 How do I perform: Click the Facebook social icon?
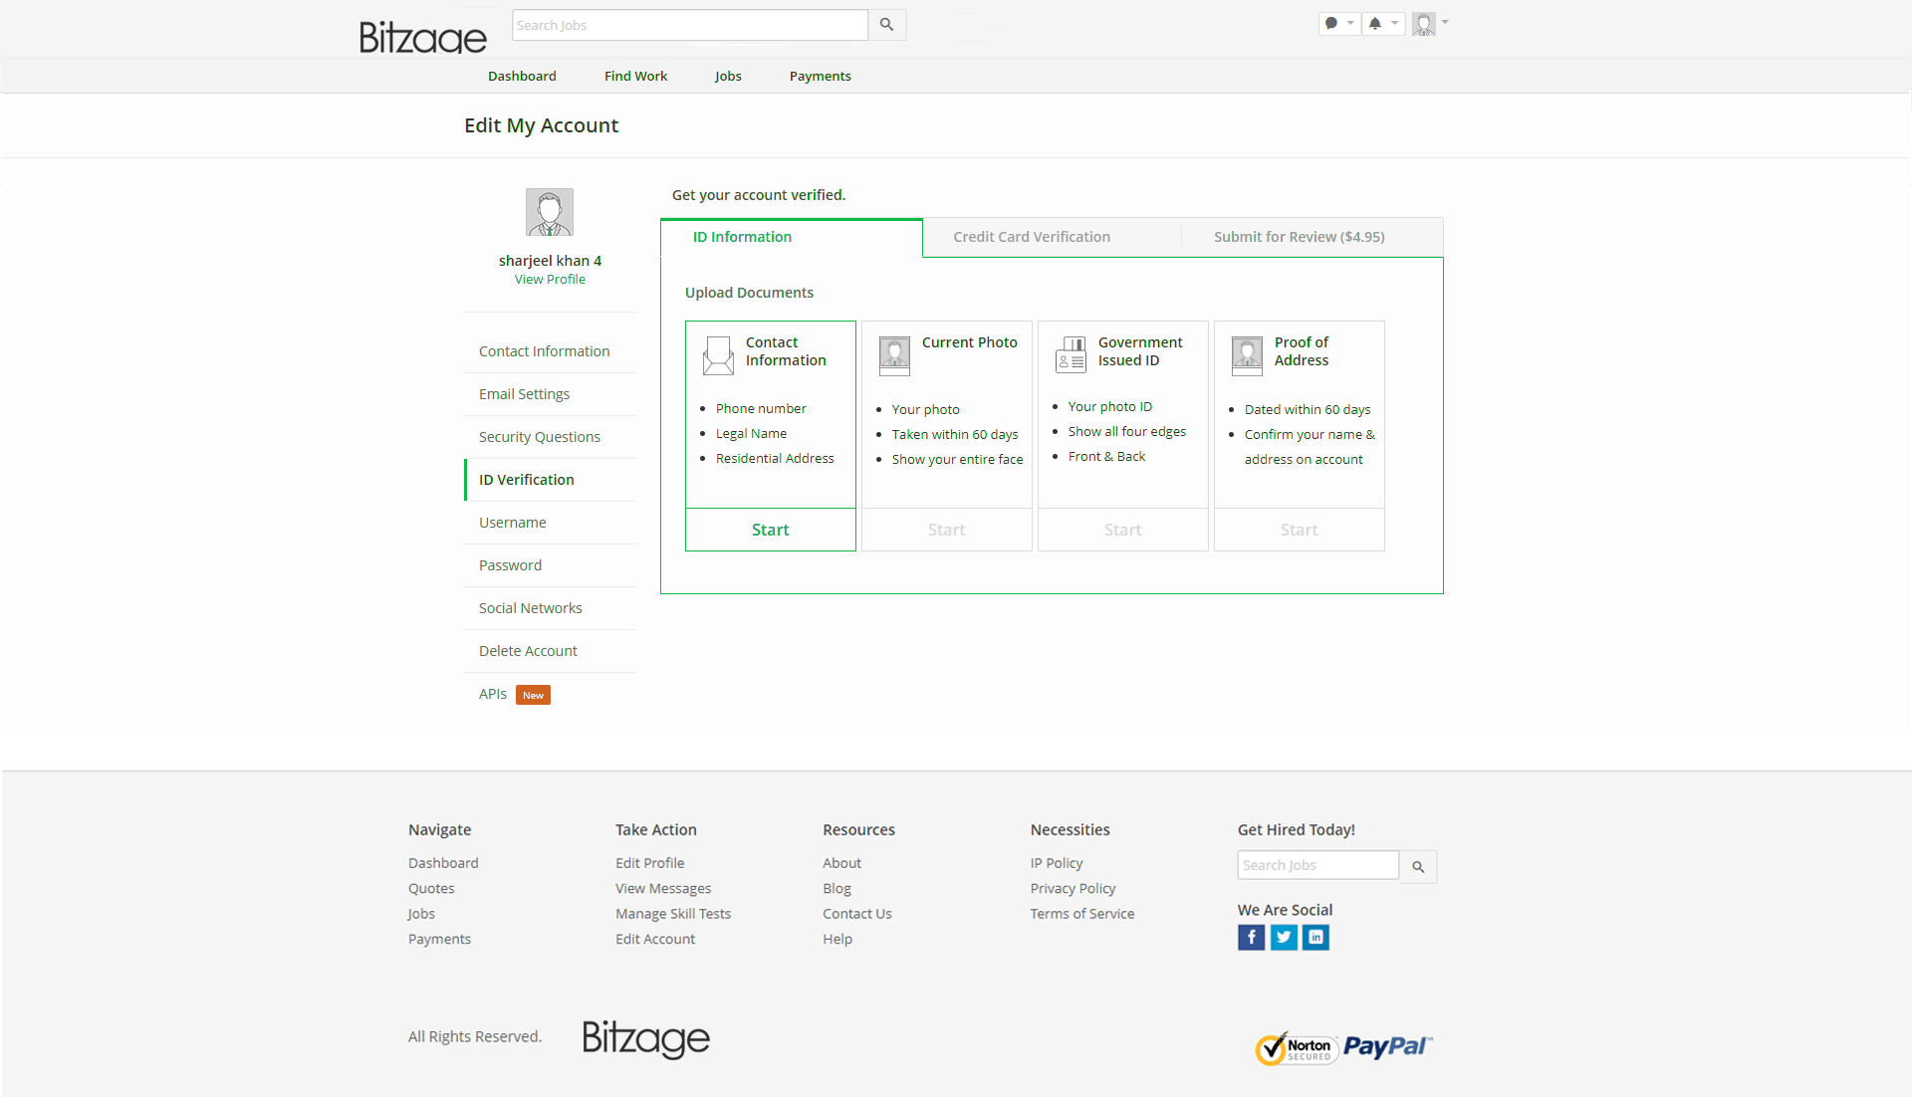click(1251, 937)
